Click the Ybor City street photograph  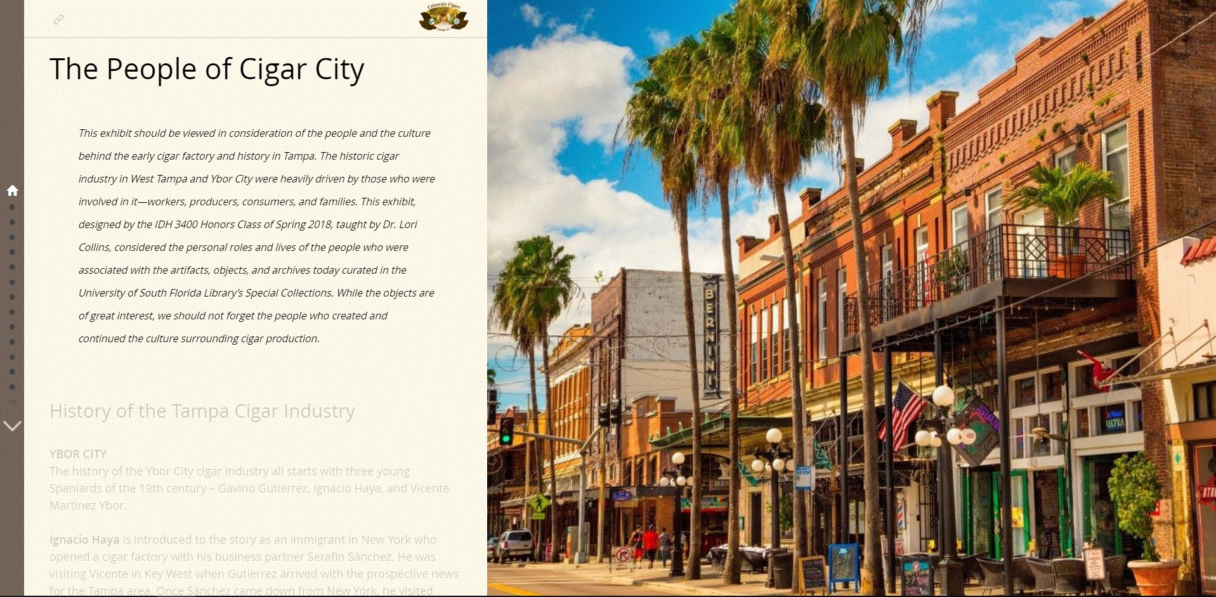(x=851, y=298)
